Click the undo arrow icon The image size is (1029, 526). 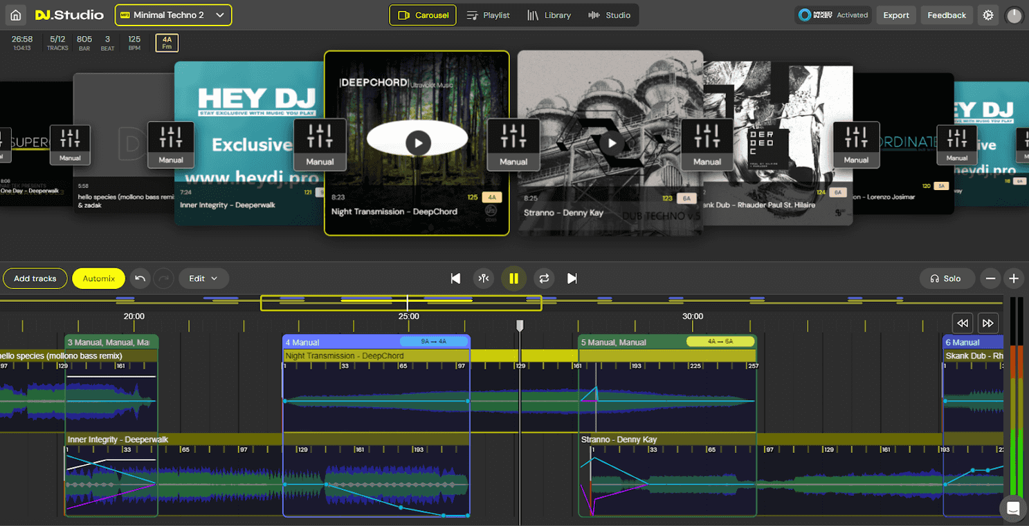(x=140, y=279)
